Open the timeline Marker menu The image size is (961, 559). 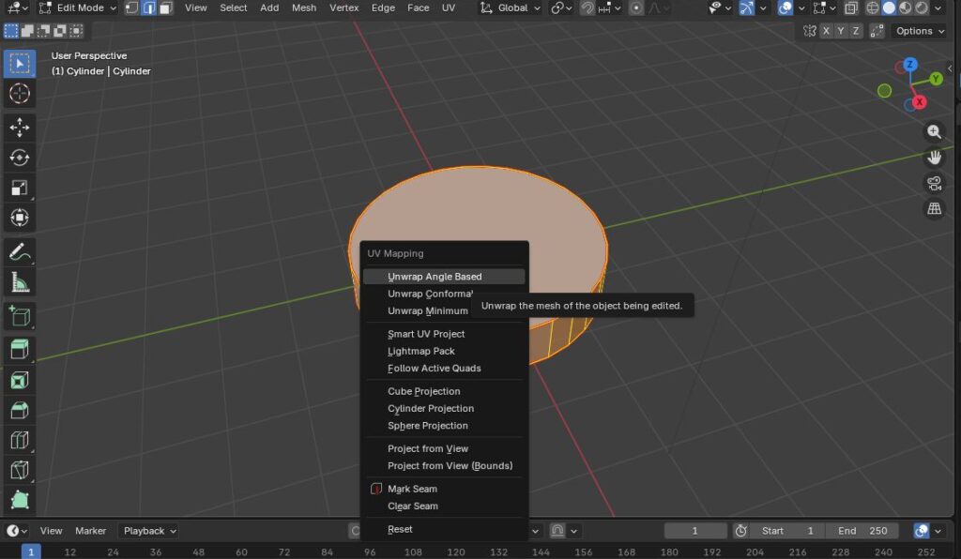91,531
